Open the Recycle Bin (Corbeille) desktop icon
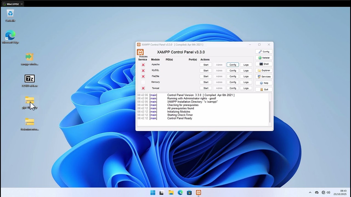 tap(10, 16)
